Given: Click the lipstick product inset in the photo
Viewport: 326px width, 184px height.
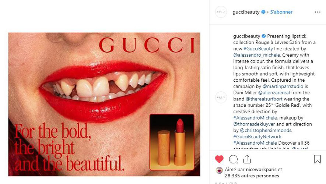Looking at the screenshot, I should coord(172,142).
